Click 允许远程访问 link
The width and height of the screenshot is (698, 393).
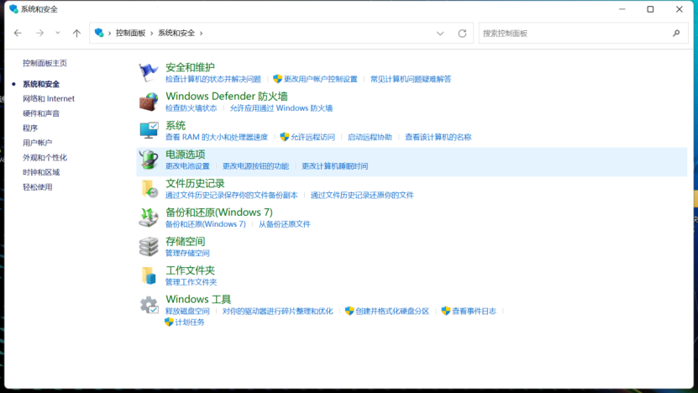[x=312, y=137]
